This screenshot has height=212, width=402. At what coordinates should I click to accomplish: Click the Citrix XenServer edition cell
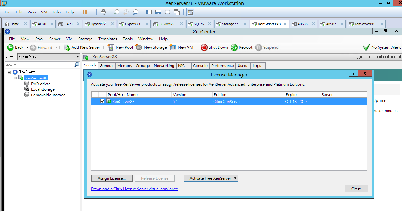(227, 101)
